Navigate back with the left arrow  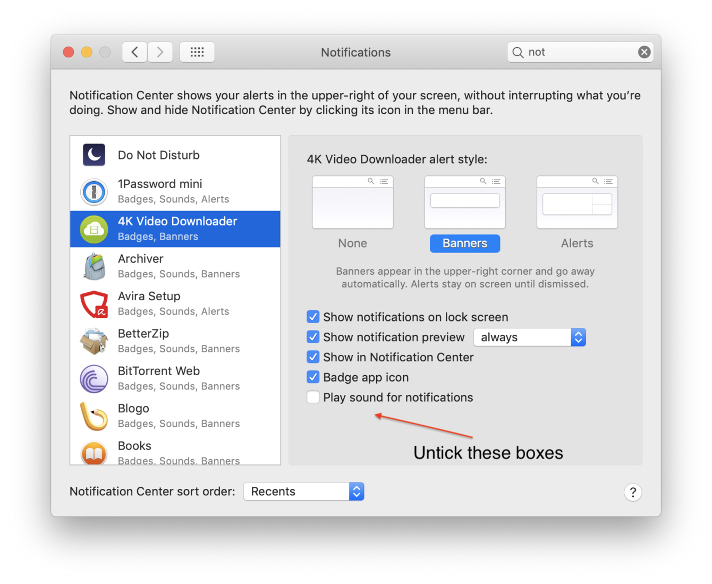click(x=134, y=52)
